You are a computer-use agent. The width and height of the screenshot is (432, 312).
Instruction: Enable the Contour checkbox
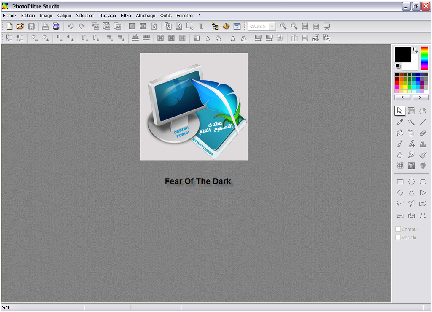[x=398, y=229]
